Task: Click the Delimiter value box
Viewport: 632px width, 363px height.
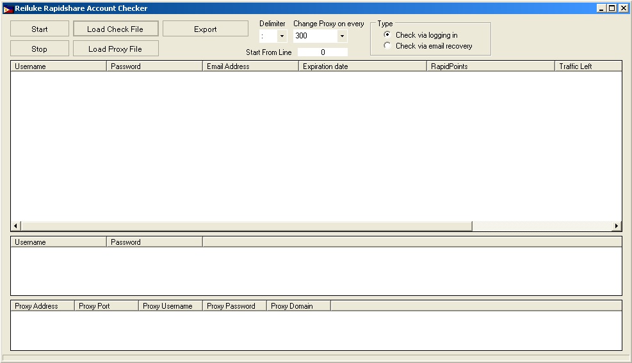Action: pos(268,36)
